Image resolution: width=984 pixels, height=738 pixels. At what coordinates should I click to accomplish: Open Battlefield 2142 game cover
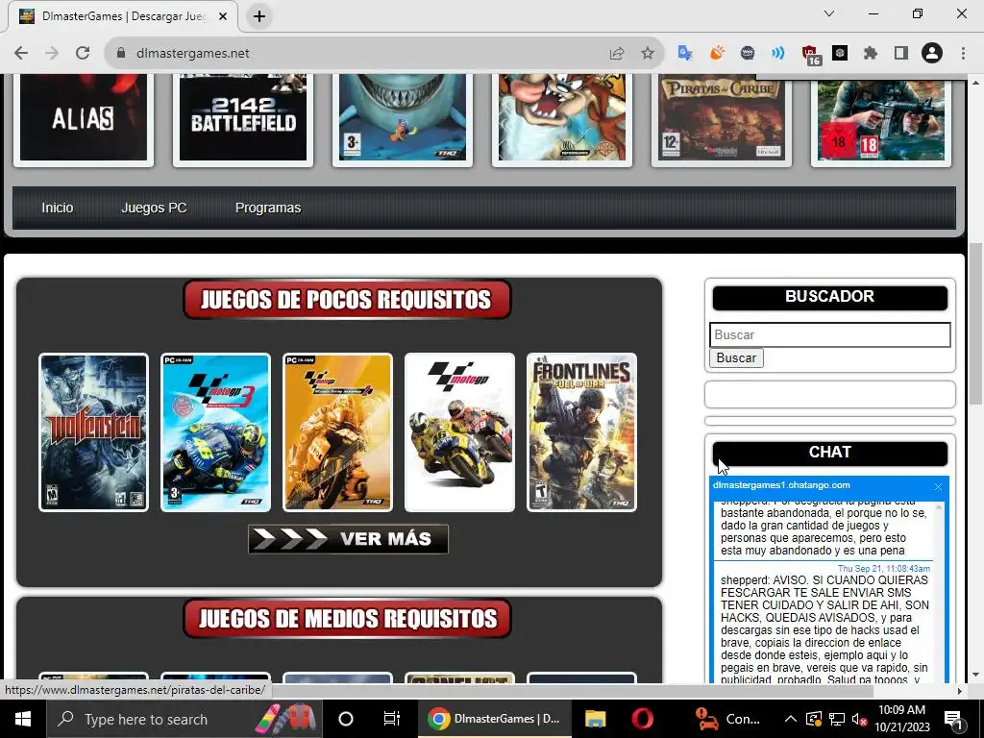click(x=243, y=118)
